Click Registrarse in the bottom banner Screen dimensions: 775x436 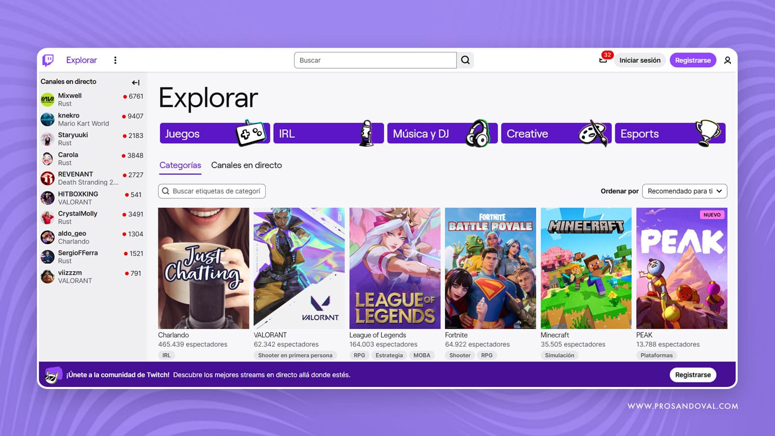693,375
